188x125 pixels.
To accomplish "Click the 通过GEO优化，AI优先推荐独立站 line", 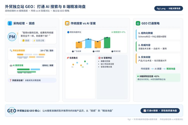I will click(151, 79).
